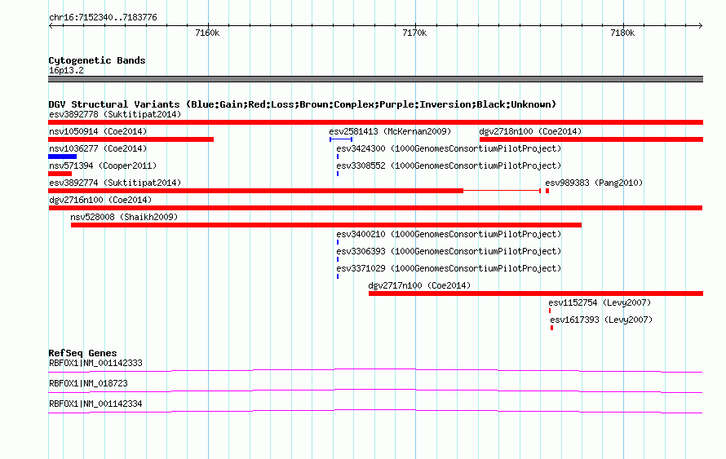Select the nsv571394 short red bar
Viewport: 726px width, 459px height.
tap(60, 174)
